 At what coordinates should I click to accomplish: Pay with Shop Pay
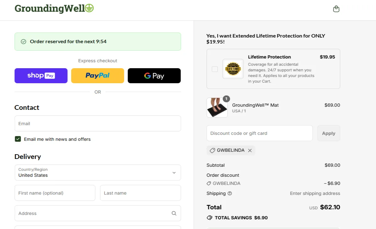click(x=41, y=76)
